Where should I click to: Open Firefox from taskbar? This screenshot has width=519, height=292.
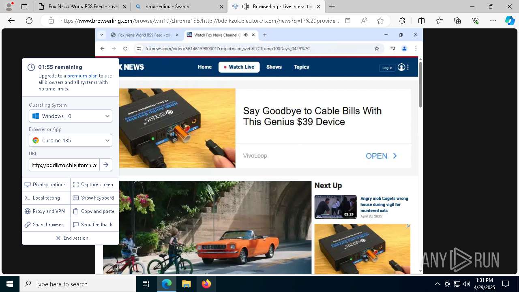pos(206,284)
